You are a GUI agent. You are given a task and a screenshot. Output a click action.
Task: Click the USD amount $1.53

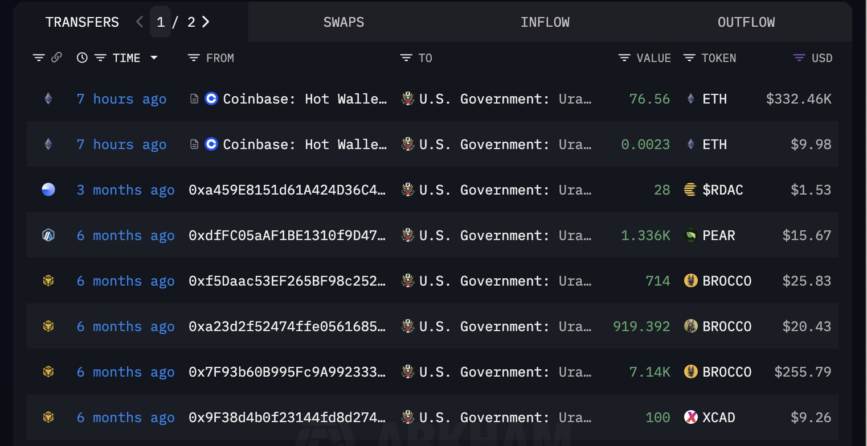(x=811, y=190)
